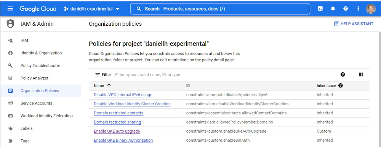Click the IAM add-person icon
381x147 pixels.
(10, 41)
